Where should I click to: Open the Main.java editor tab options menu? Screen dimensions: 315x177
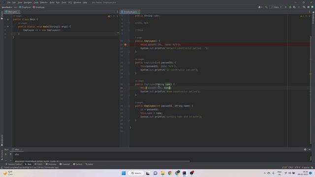117,12
